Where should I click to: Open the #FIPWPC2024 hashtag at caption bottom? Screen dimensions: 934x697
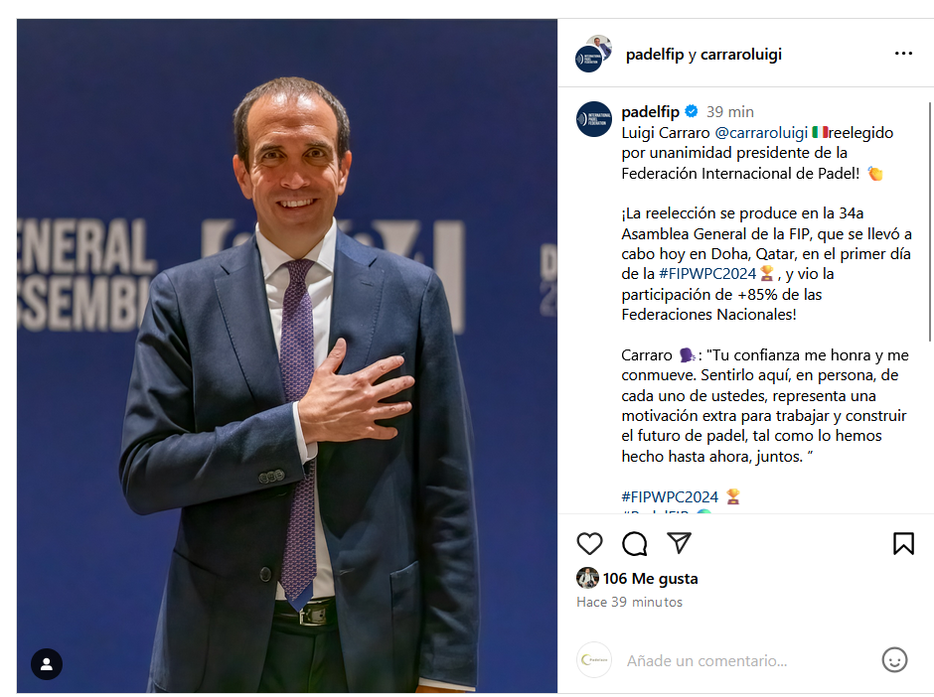pyautogui.click(x=670, y=497)
